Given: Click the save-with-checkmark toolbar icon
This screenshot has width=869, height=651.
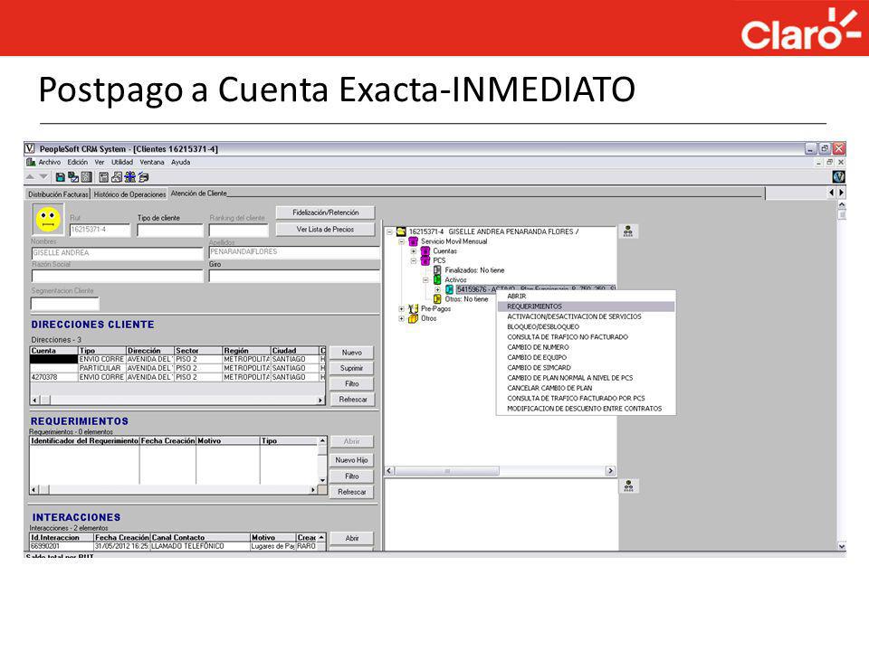Looking at the screenshot, I should pos(73,177).
